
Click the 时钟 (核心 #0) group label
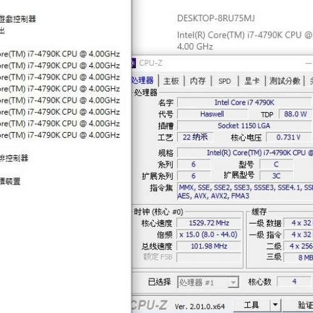[158, 212]
